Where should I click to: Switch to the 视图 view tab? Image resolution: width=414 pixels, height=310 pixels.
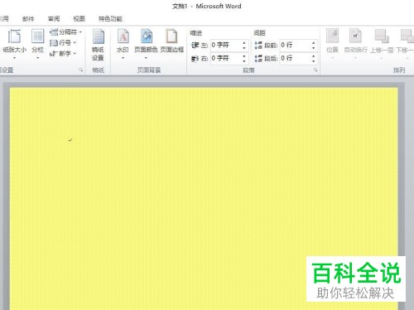[79, 19]
